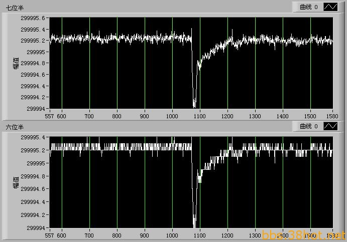Image resolution: width=347 pixels, height=242 pixels.
Task: Click the 1100 X-scale value in the 六位半 chart
Action: (200, 235)
